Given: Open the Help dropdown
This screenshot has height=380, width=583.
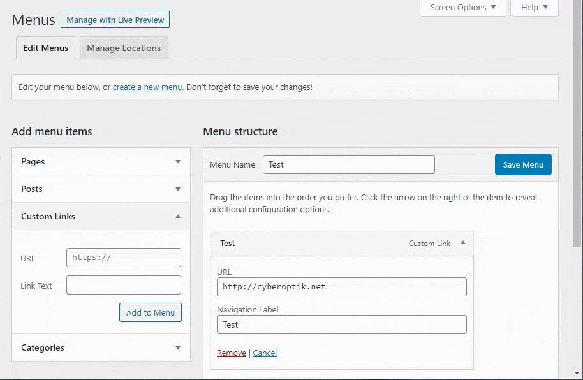Looking at the screenshot, I should pos(534,8).
